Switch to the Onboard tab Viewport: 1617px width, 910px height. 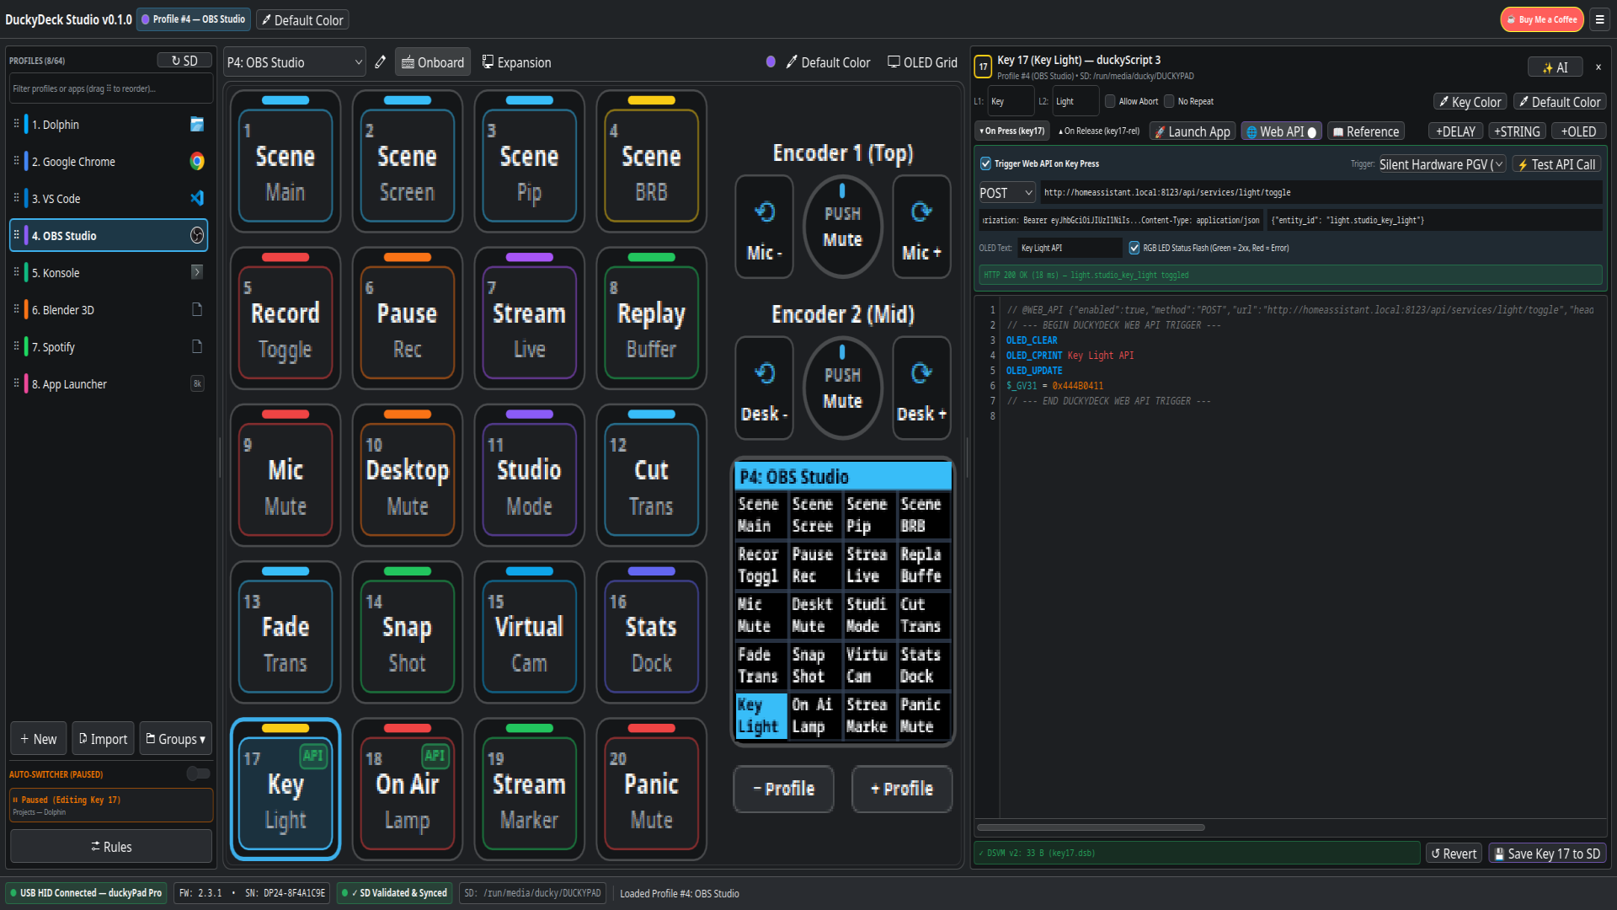click(x=433, y=62)
